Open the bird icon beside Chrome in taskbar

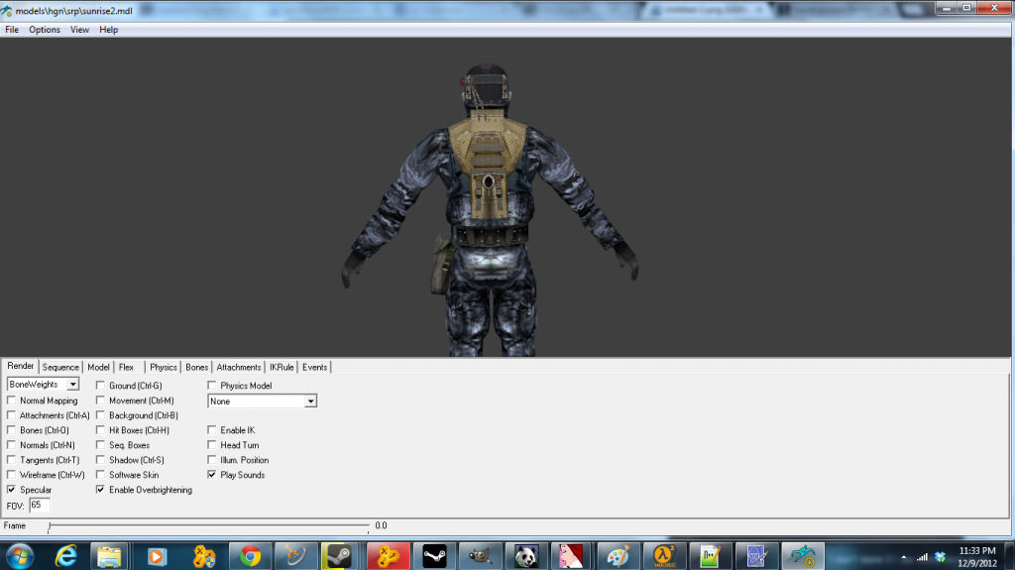click(x=294, y=556)
